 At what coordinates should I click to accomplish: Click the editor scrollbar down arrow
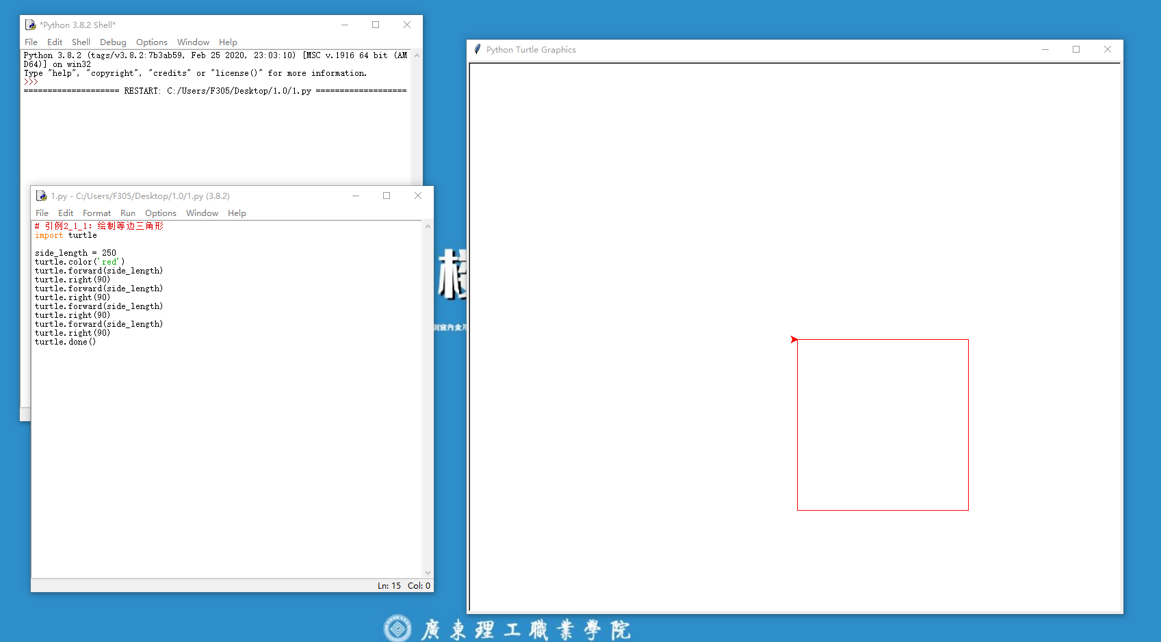(x=428, y=573)
